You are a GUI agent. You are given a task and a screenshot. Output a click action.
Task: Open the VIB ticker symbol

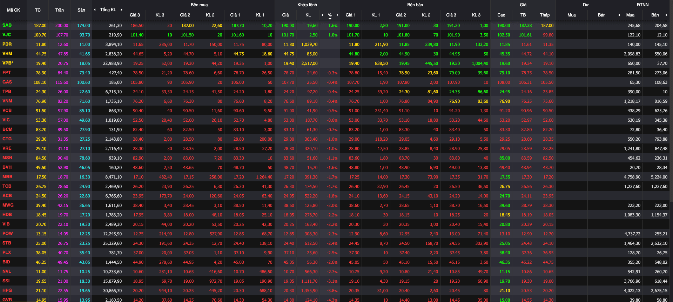[6, 224]
